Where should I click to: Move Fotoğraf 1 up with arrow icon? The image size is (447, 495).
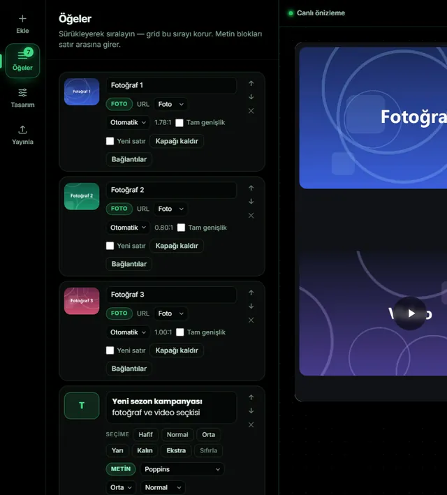[251, 83]
